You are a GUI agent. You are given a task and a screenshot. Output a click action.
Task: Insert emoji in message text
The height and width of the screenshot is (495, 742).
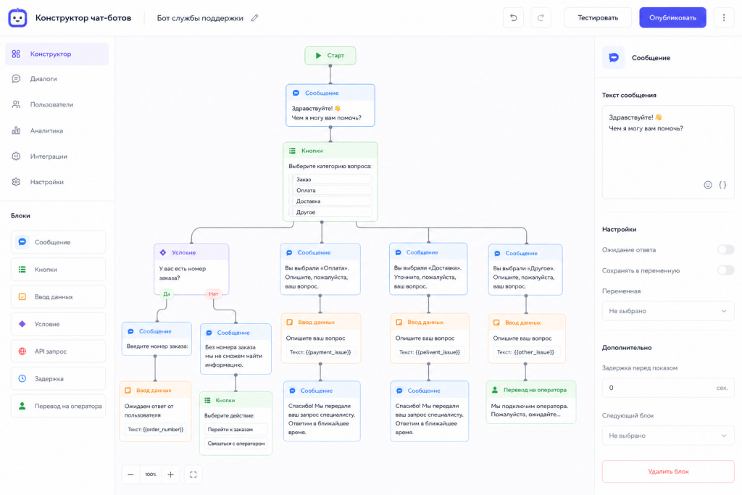707,185
